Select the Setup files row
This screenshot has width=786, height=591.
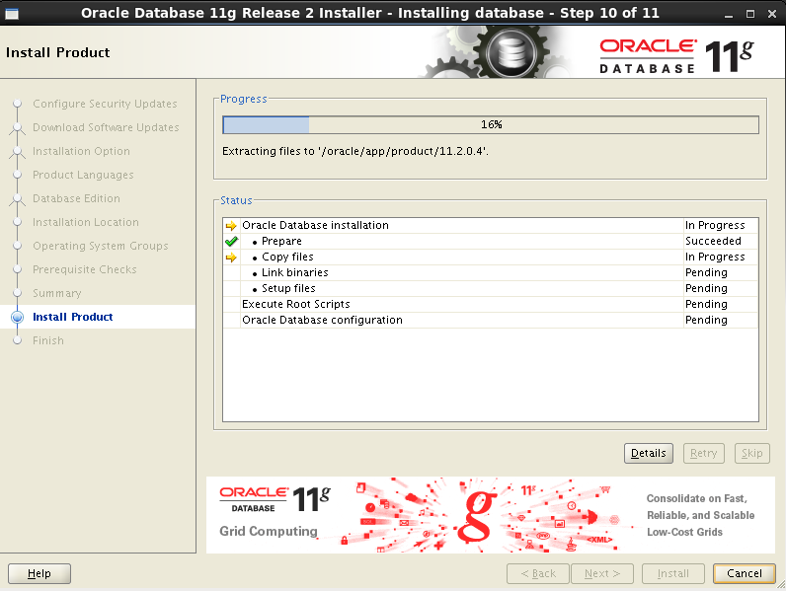(x=491, y=288)
